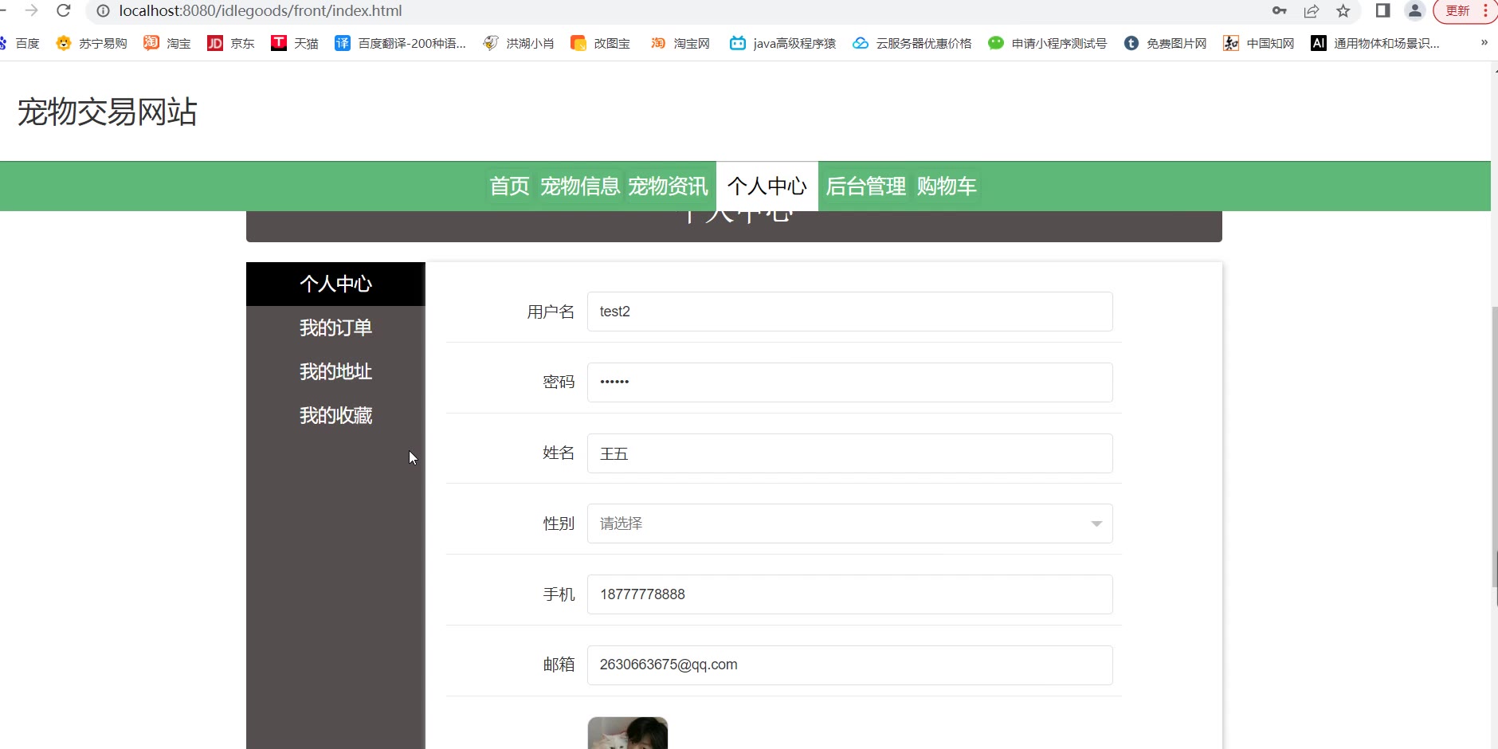Image resolution: width=1498 pixels, height=749 pixels.
Task: Open the 通用物体和场景识别 bookmark
Action: [x=1375, y=43]
